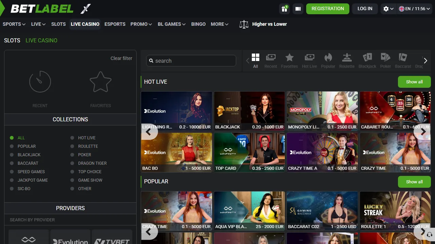The height and width of the screenshot is (244, 435).
Task: Open the BINGO nav item
Action: (198, 24)
